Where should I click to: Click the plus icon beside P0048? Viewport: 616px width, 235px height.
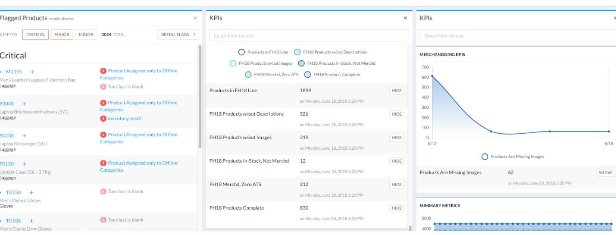[x=25, y=104]
